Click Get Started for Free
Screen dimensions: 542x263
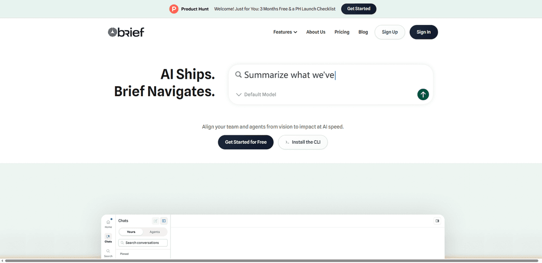[245, 142]
